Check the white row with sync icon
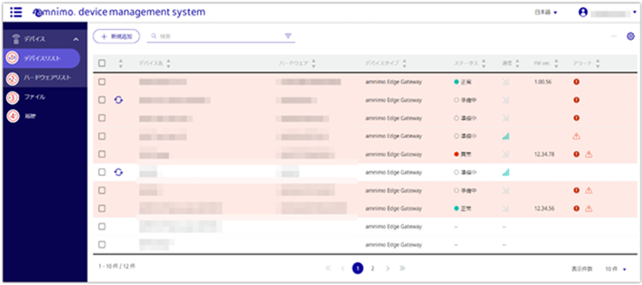642x285 pixels. tap(102, 172)
